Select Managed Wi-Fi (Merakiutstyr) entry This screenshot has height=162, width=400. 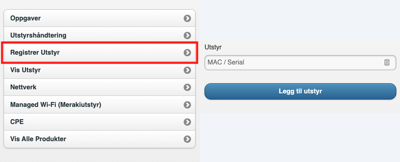click(x=100, y=104)
